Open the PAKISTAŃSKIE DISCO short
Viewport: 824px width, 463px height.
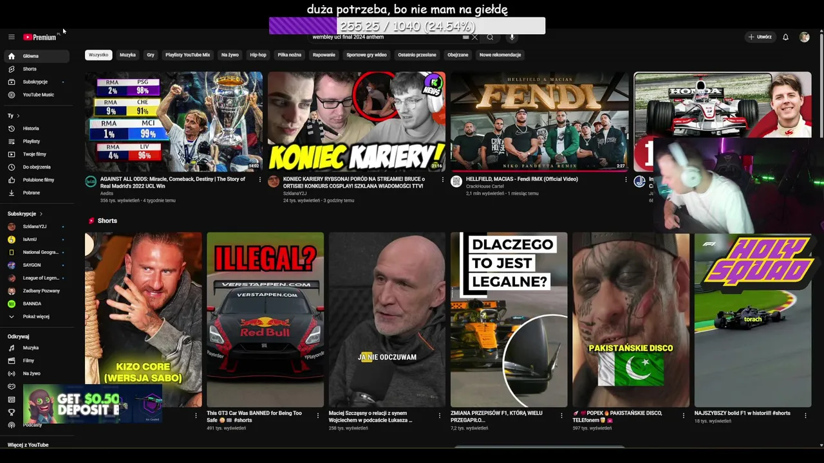click(631, 320)
